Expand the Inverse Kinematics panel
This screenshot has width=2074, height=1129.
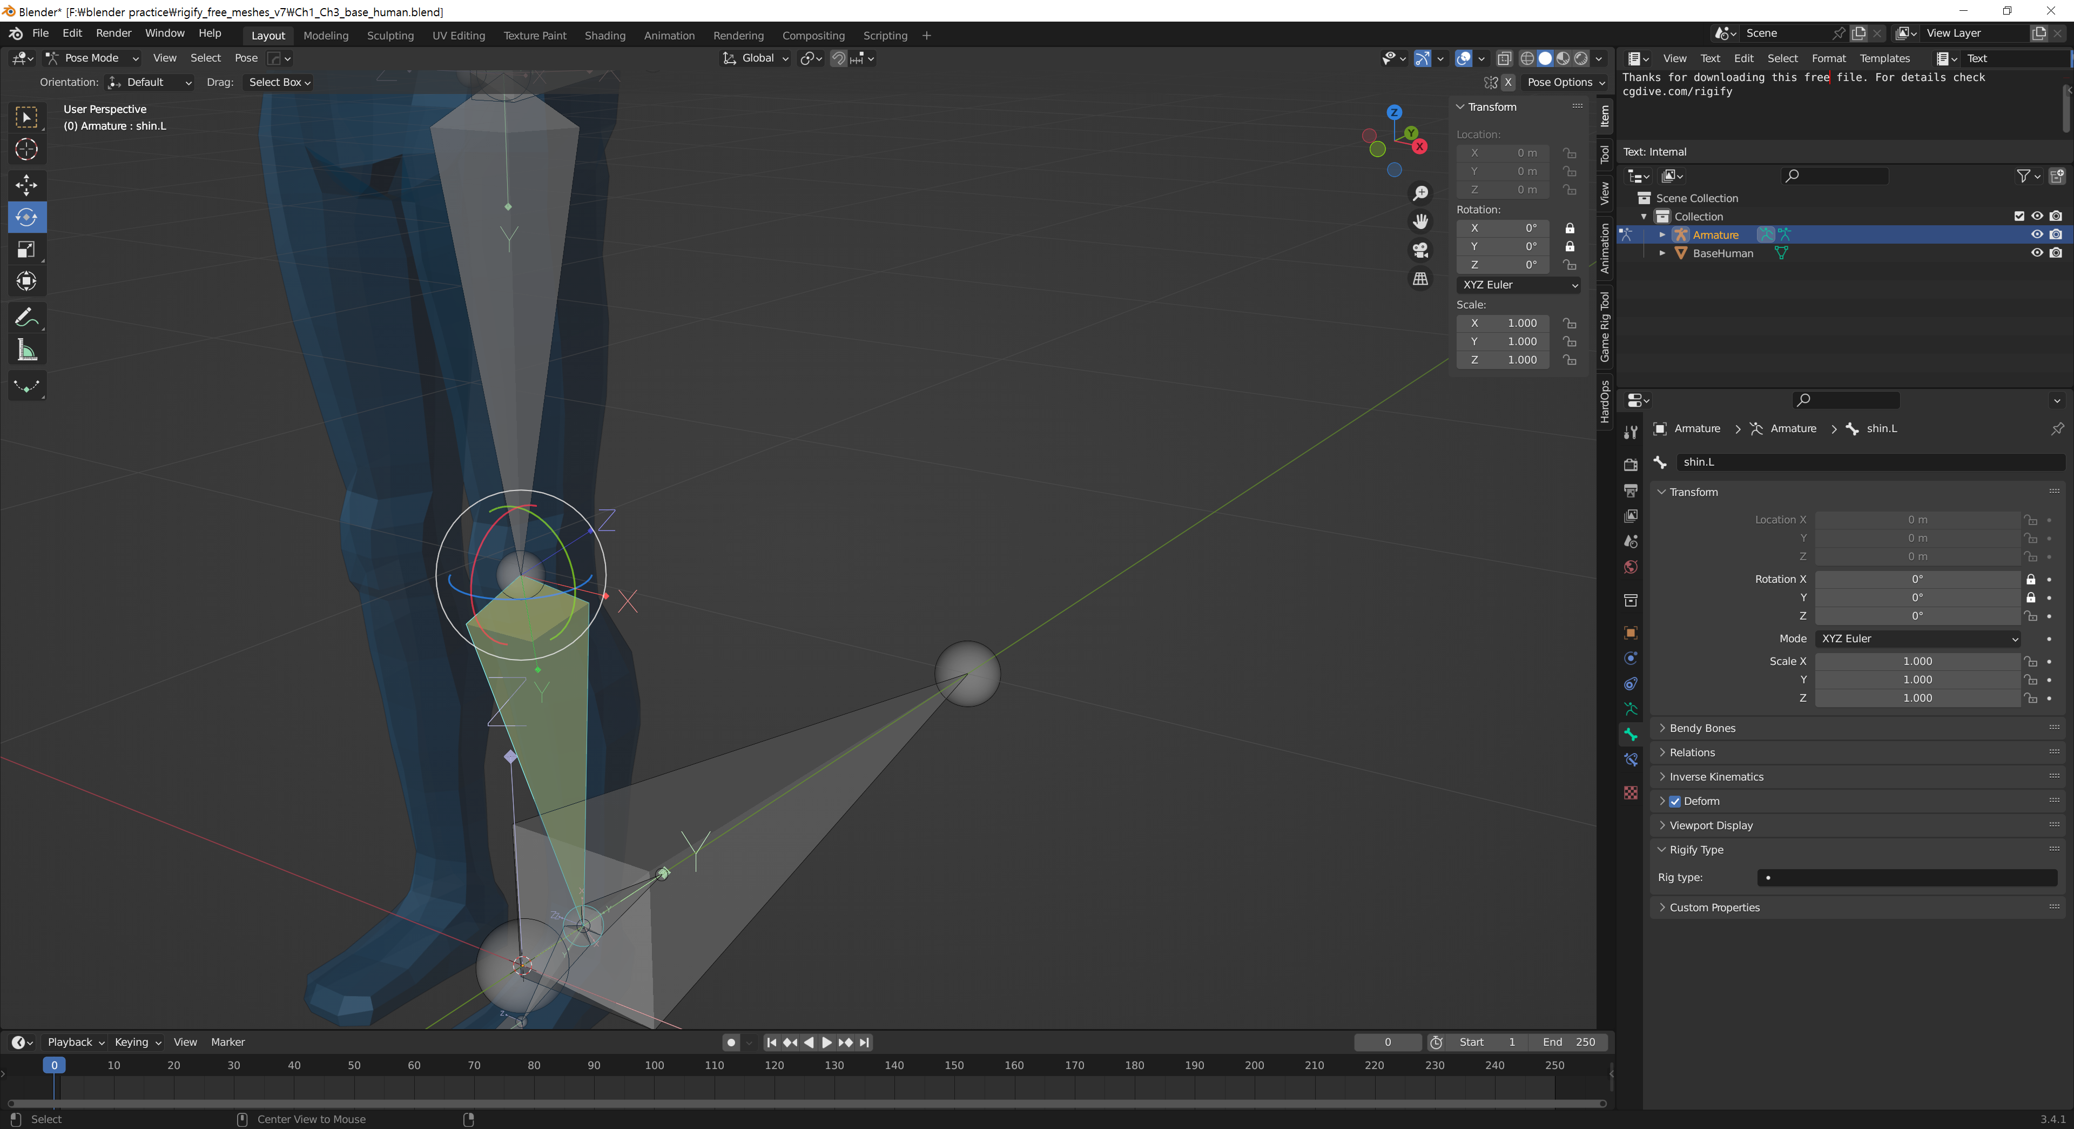coord(1716,776)
